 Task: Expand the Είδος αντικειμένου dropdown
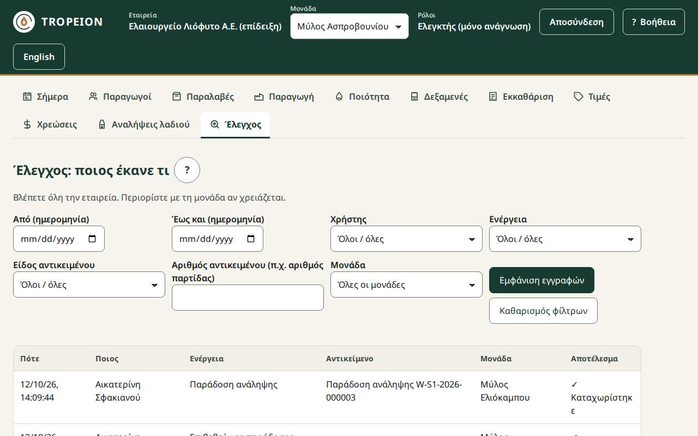pyautogui.click(x=89, y=284)
